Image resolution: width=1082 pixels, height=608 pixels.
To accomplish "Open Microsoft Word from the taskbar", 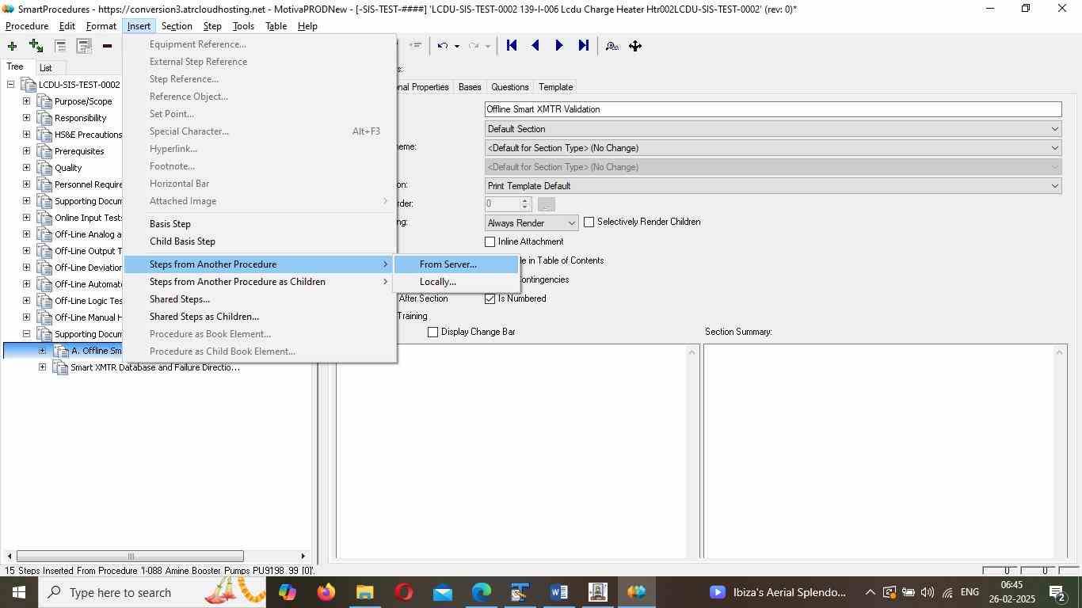I will coord(558,592).
